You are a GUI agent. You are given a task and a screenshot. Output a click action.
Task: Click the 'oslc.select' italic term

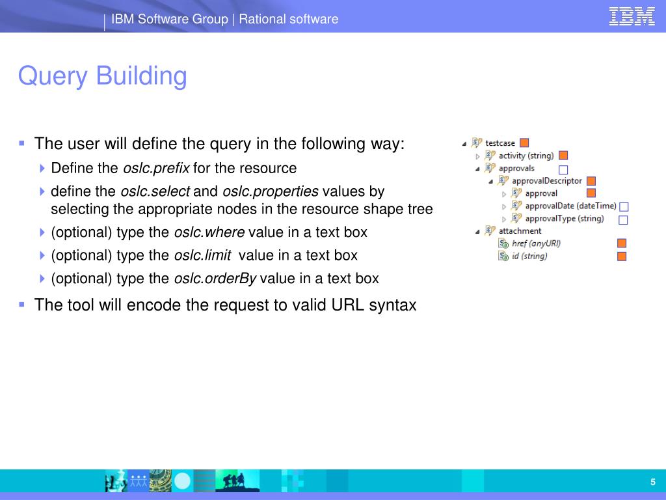pyautogui.click(x=155, y=191)
